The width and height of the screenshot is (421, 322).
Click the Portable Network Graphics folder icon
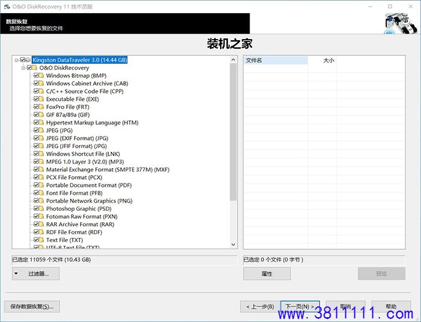41,201
